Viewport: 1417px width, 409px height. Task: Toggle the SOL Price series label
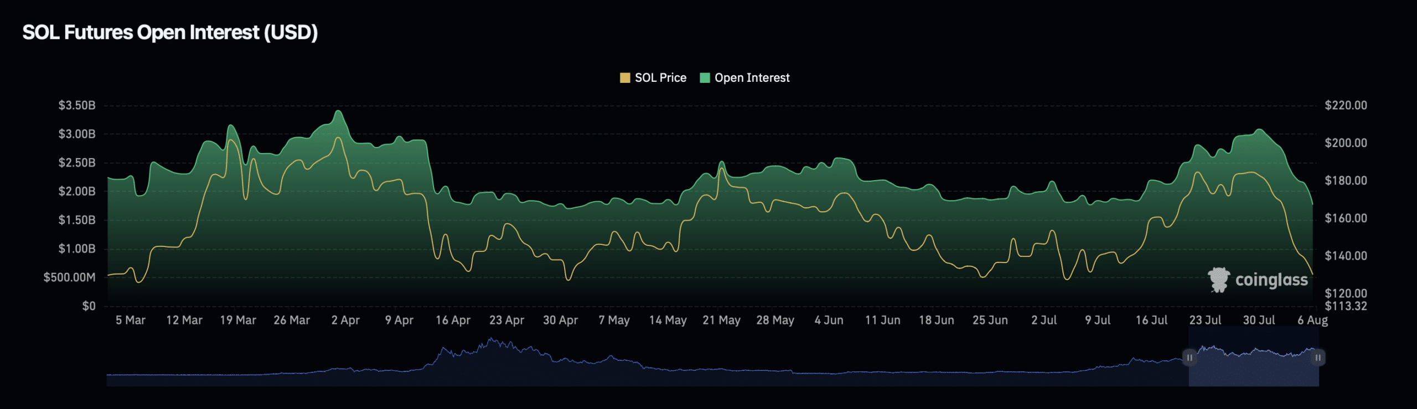660,78
